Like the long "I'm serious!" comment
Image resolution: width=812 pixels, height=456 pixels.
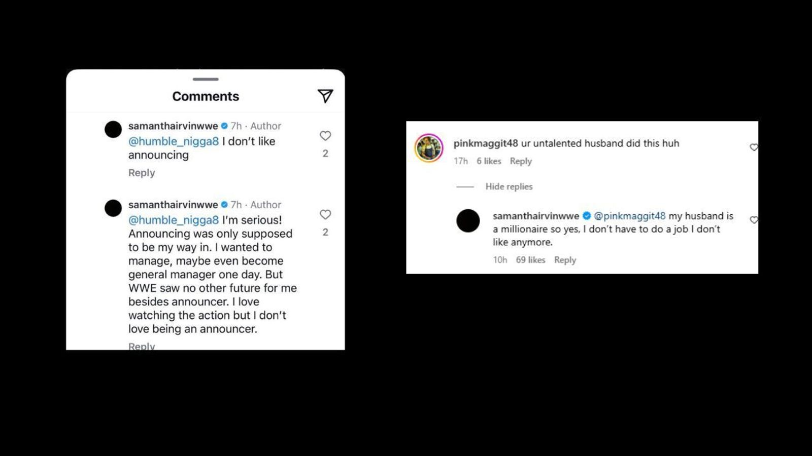(325, 214)
